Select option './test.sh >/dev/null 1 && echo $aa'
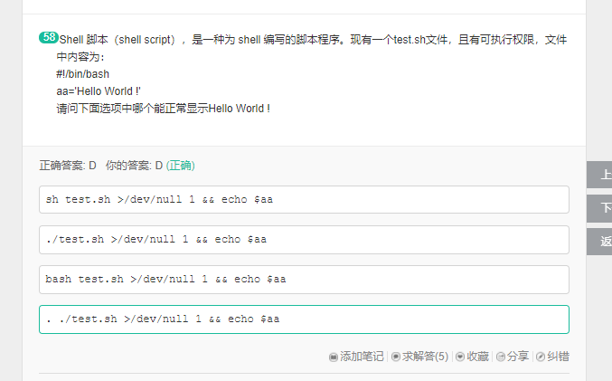The width and height of the screenshot is (612, 381). 304,240
